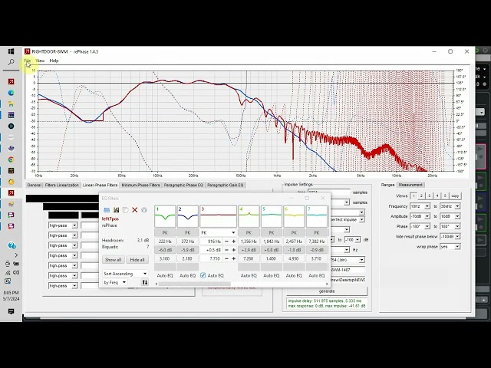Open the File menu
The width and height of the screenshot is (491, 368).
coord(28,61)
